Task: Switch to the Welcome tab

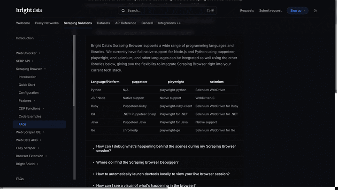Action: pos(23,23)
